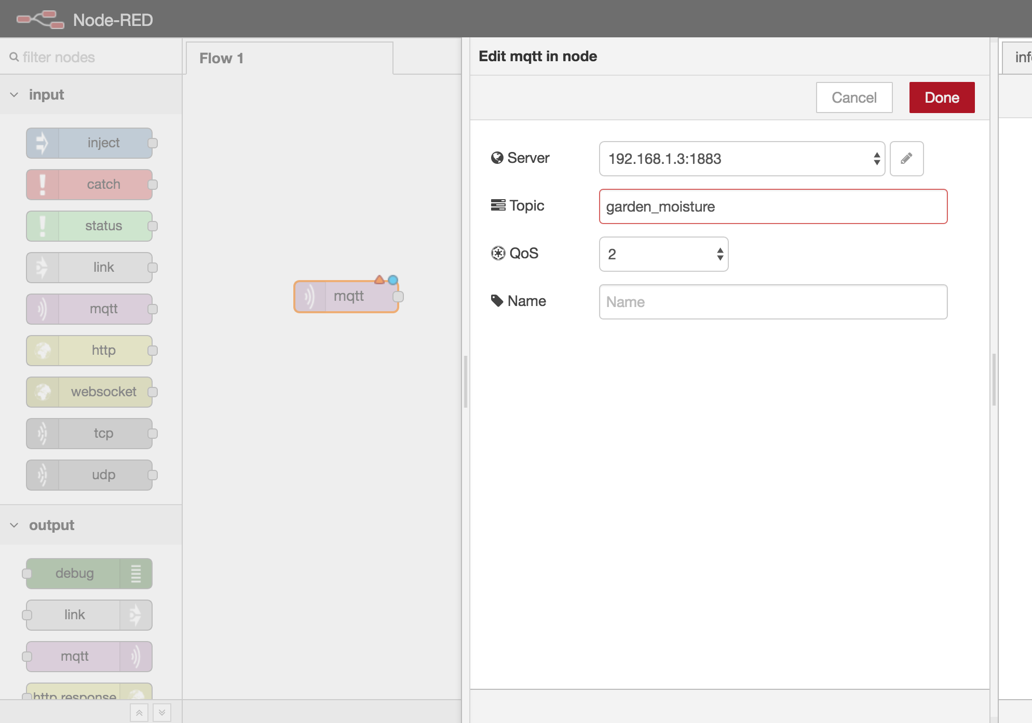Select the status node in palette

tap(89, 226)
